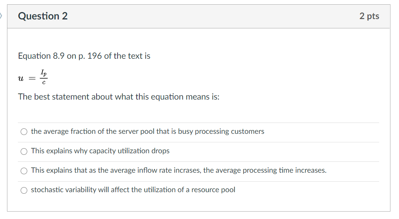Screen dimensions: 399x219
Task: Click answer text about average processing time increases
Action: (178, 170)
